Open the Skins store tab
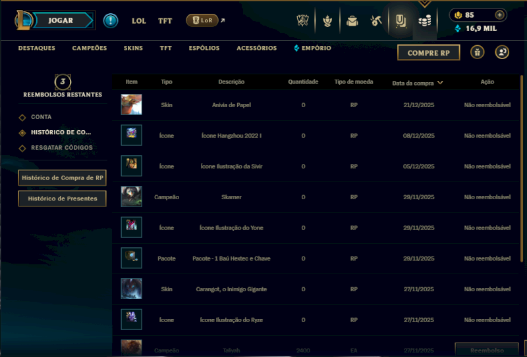527x357 pixels. click(x=133, y=48)
